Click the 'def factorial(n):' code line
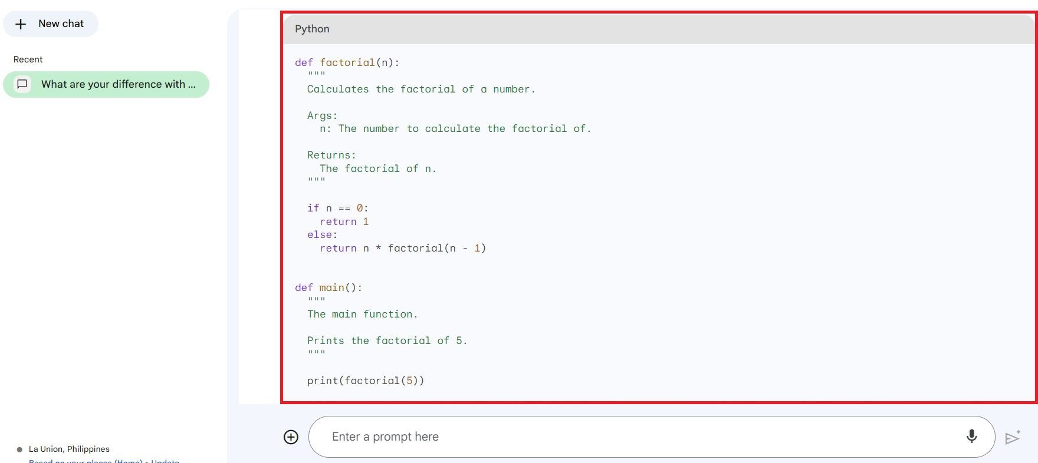The height and width of the screenshot is (463, 1038). 347,62
